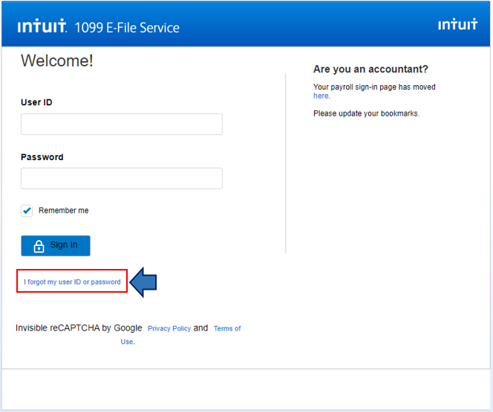Focus the Password input field
493x412 pixels.
click(121, 179)
